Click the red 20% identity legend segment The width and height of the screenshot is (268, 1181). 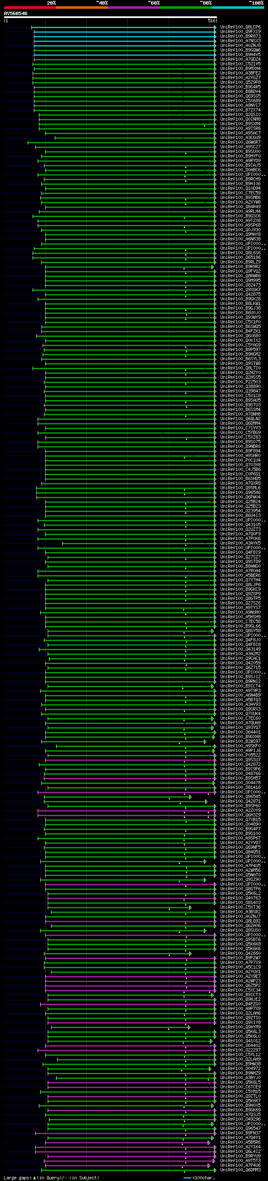(30, 8)
